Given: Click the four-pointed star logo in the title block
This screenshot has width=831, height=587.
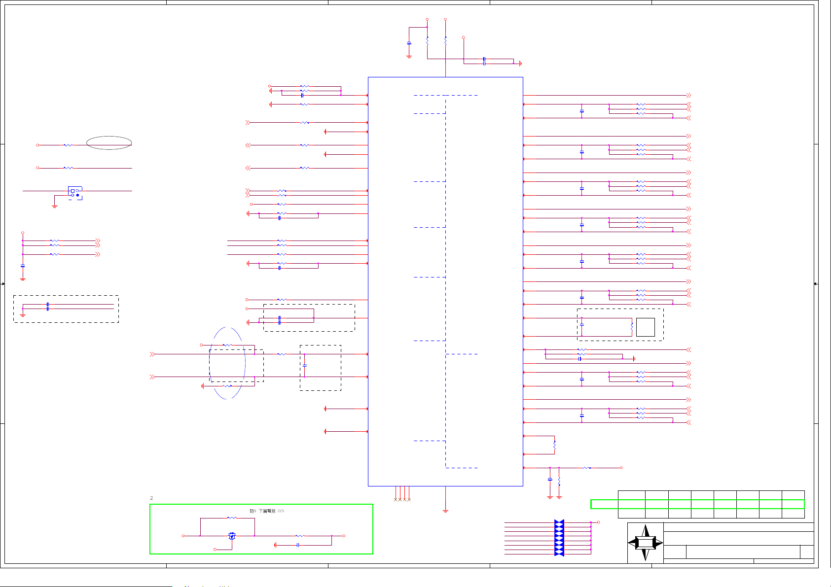Looking at the screenshot, I should 645,543.
